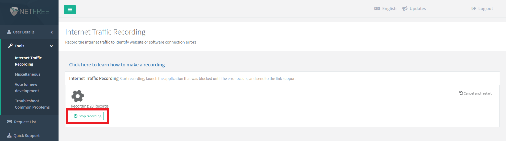Click the Stop recording button
The height and width of the screenshot is (141, 506).
[87, 116]
